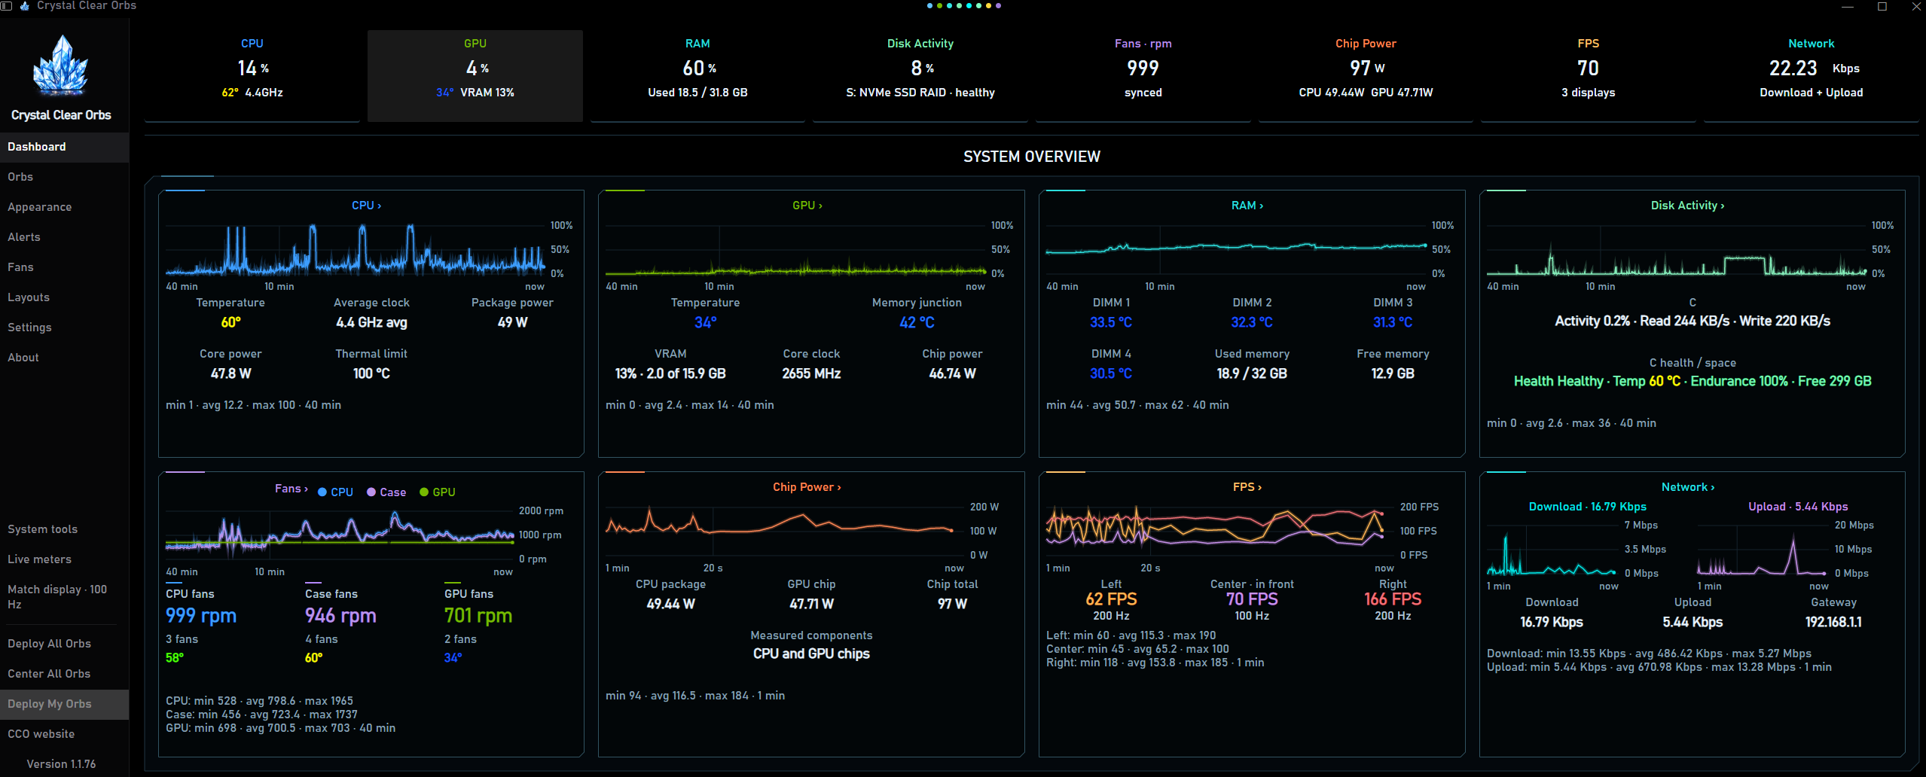Select the Network 22.23 Kbps tile
The image size is (1926, 777).
[x=1812, y=75]
